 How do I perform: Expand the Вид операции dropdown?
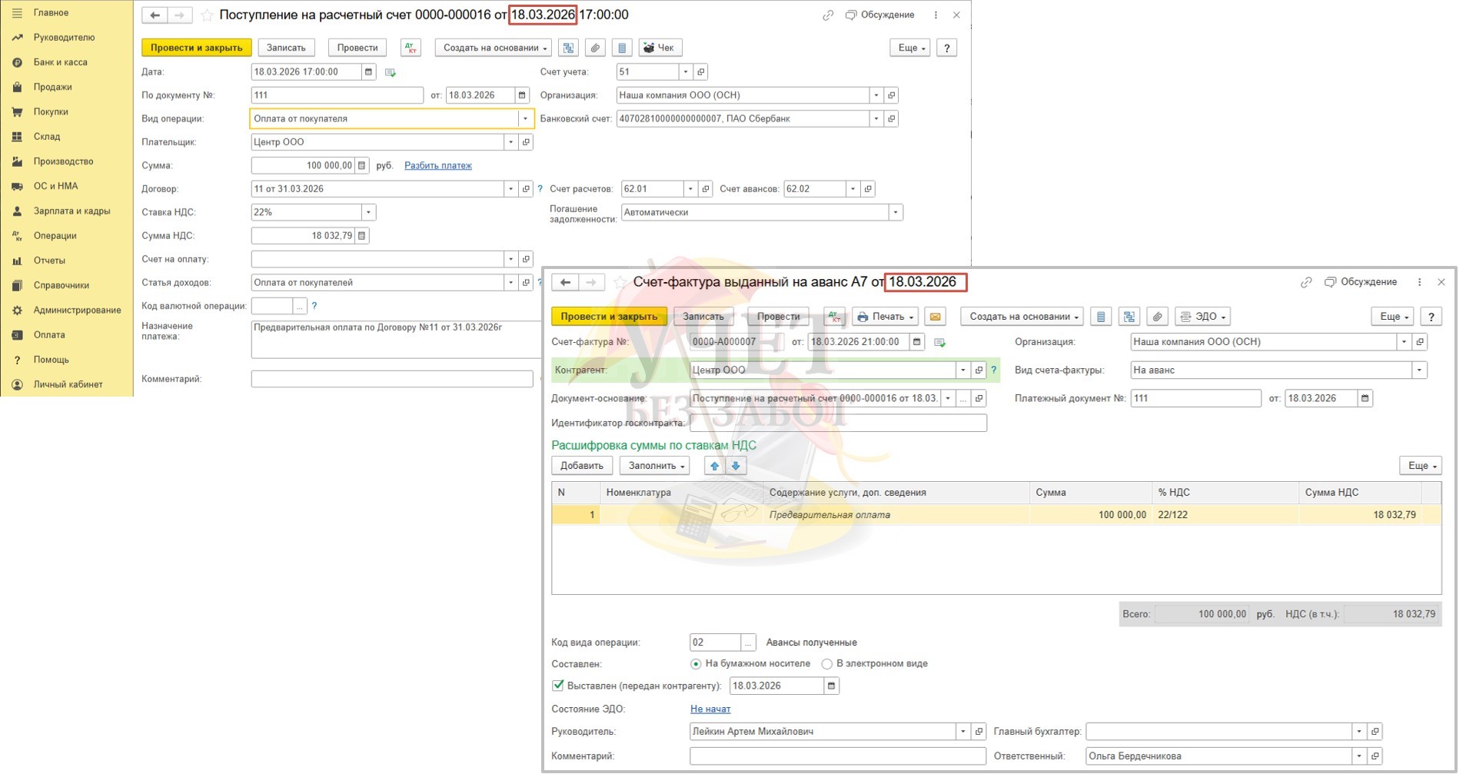point(525,119)
